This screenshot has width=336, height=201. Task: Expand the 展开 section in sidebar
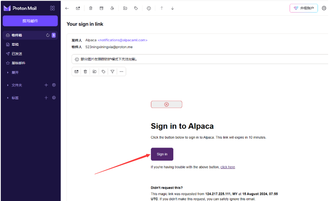pyautogui.click(x=15, y=73)
